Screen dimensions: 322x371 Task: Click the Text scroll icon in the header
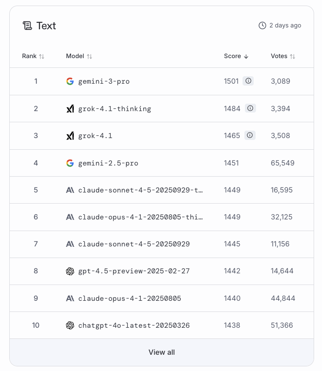pos(27,26)
